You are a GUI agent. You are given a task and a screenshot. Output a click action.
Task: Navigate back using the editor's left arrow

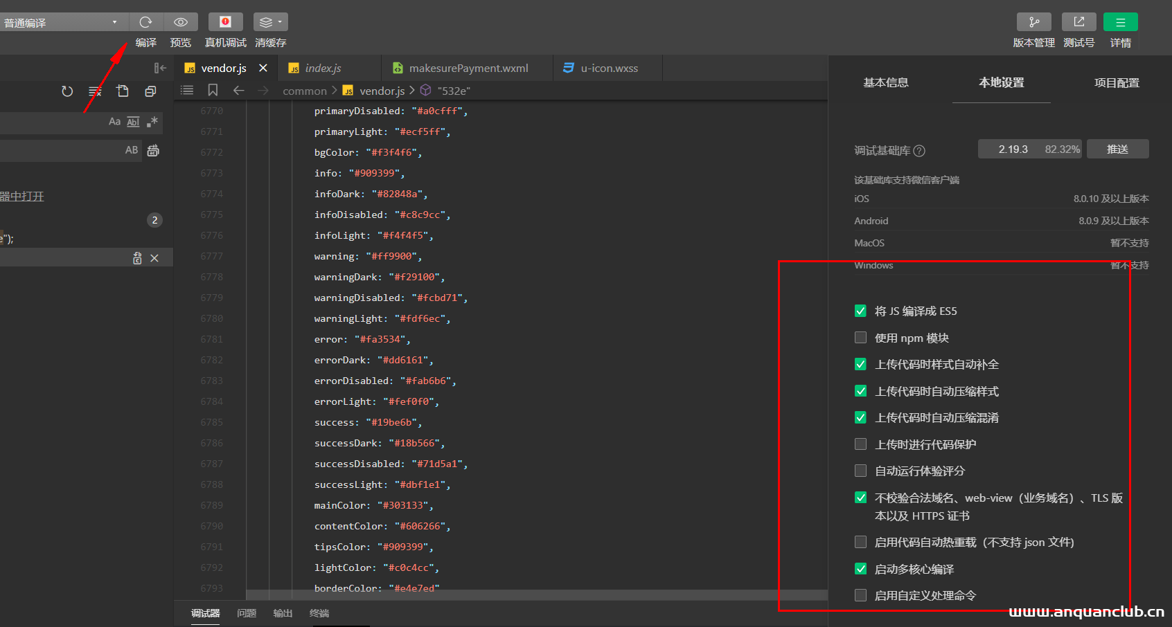239,90
